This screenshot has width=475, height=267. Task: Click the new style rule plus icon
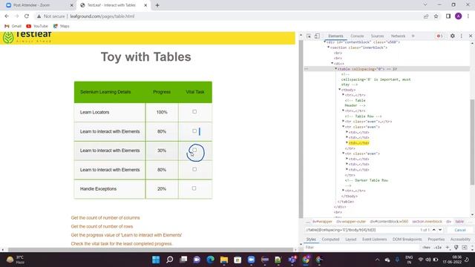click(448, 248)
